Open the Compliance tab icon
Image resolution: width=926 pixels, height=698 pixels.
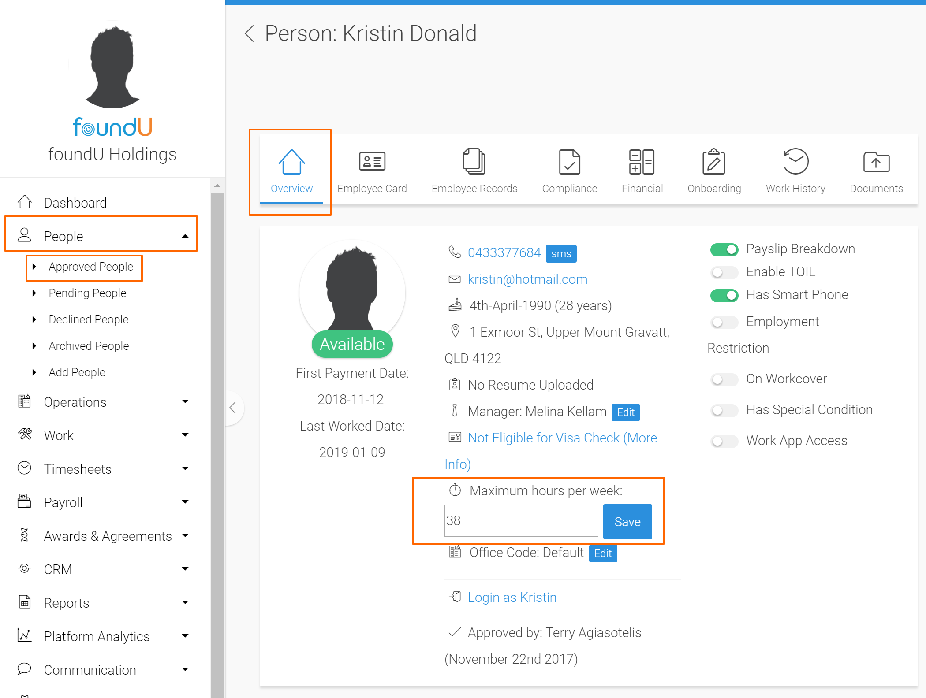click(x=569, y=161)
